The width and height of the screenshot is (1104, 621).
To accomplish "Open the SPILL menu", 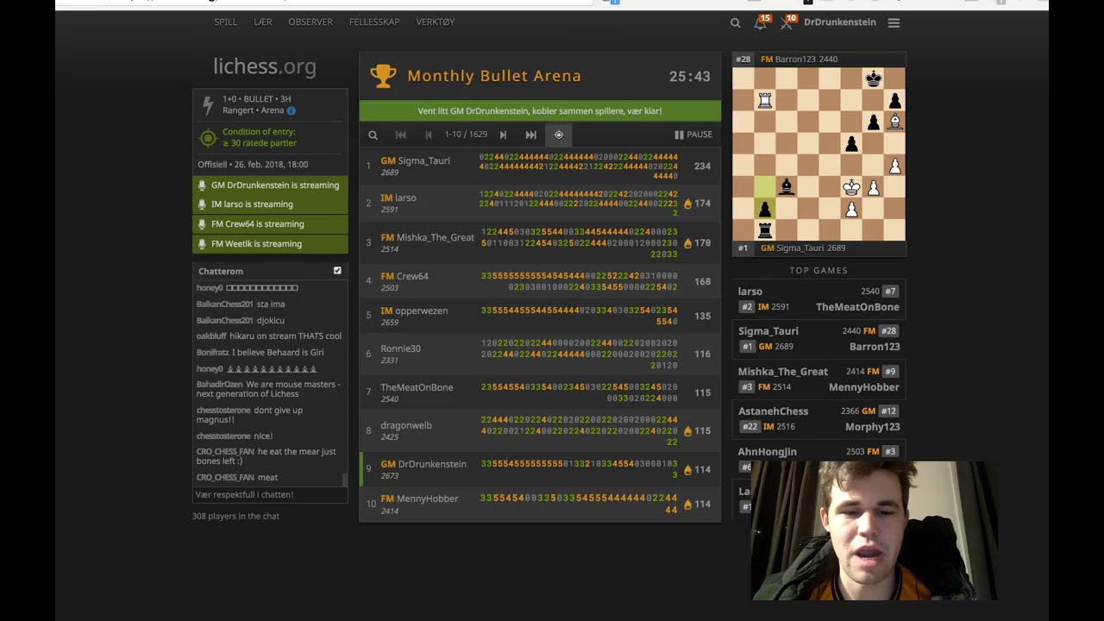I will 225,22.
